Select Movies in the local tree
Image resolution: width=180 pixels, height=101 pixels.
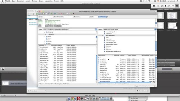click(49, 38)
